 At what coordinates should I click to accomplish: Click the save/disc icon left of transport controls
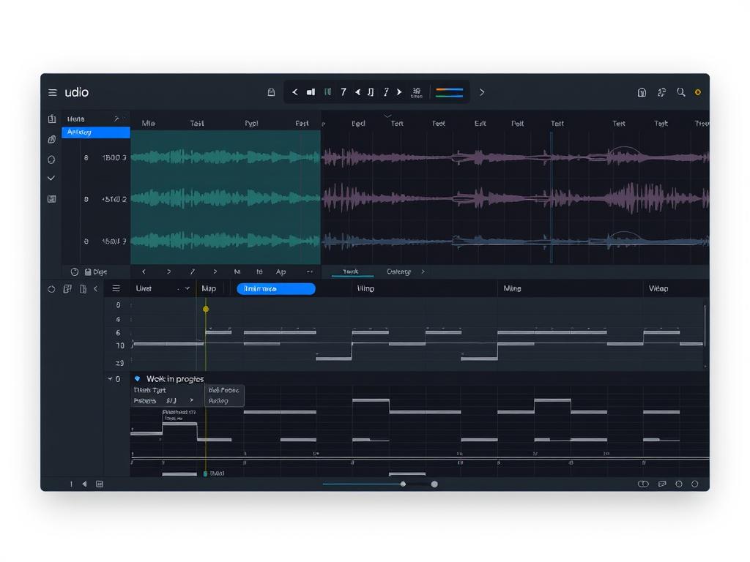tap(271, 92)
